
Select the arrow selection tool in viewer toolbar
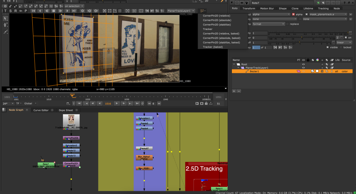tap(6, 18)
